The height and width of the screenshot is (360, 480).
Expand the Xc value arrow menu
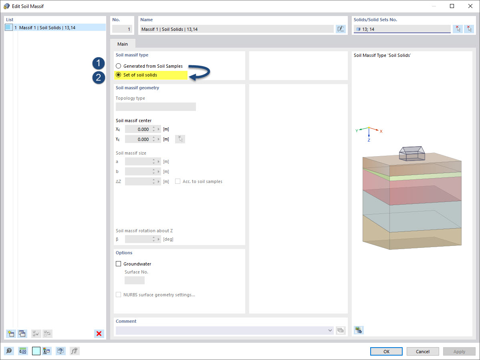(x=159, y=129)
